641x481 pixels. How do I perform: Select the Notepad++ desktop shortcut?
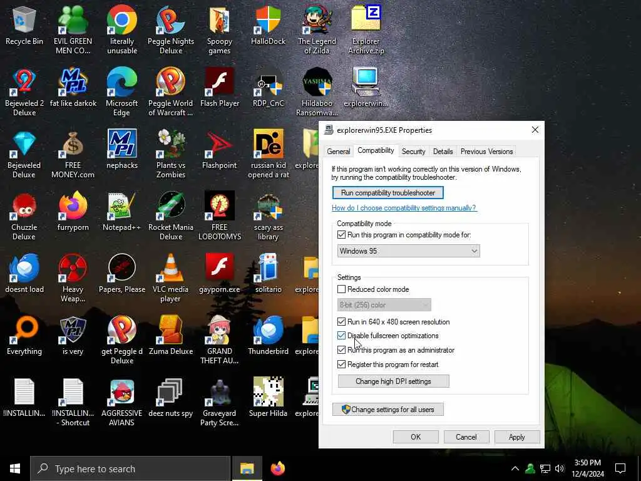(x=122, y=212)
